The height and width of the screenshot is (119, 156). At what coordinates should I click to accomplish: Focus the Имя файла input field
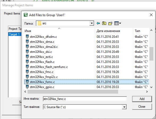click(x=85, y=99)
